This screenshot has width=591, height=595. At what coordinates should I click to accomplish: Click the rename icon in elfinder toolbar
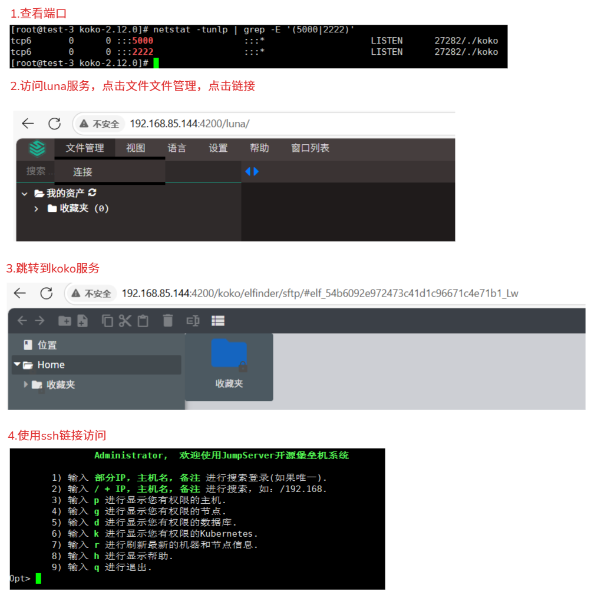click(193, 321)
